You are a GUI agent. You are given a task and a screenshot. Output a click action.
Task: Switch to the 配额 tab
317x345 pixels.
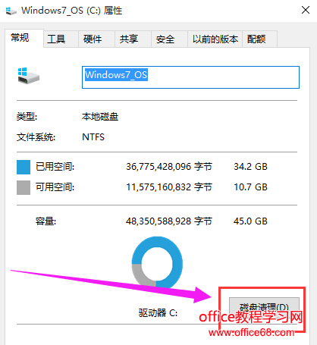[x=260, y=39]
